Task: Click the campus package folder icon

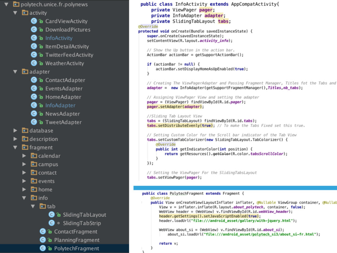Action: click(34, 164)
